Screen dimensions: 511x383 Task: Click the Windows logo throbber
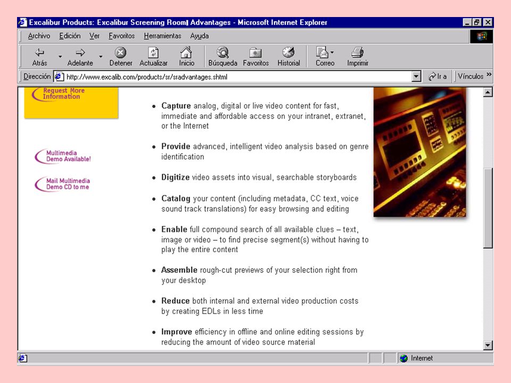coord(481,36)
